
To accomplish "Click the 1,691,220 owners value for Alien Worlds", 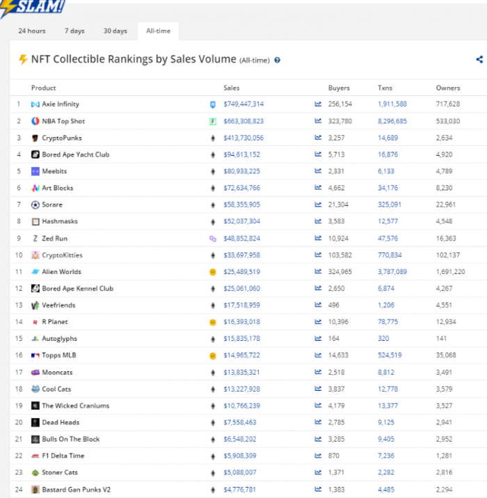I will click(x=450, y=271).
